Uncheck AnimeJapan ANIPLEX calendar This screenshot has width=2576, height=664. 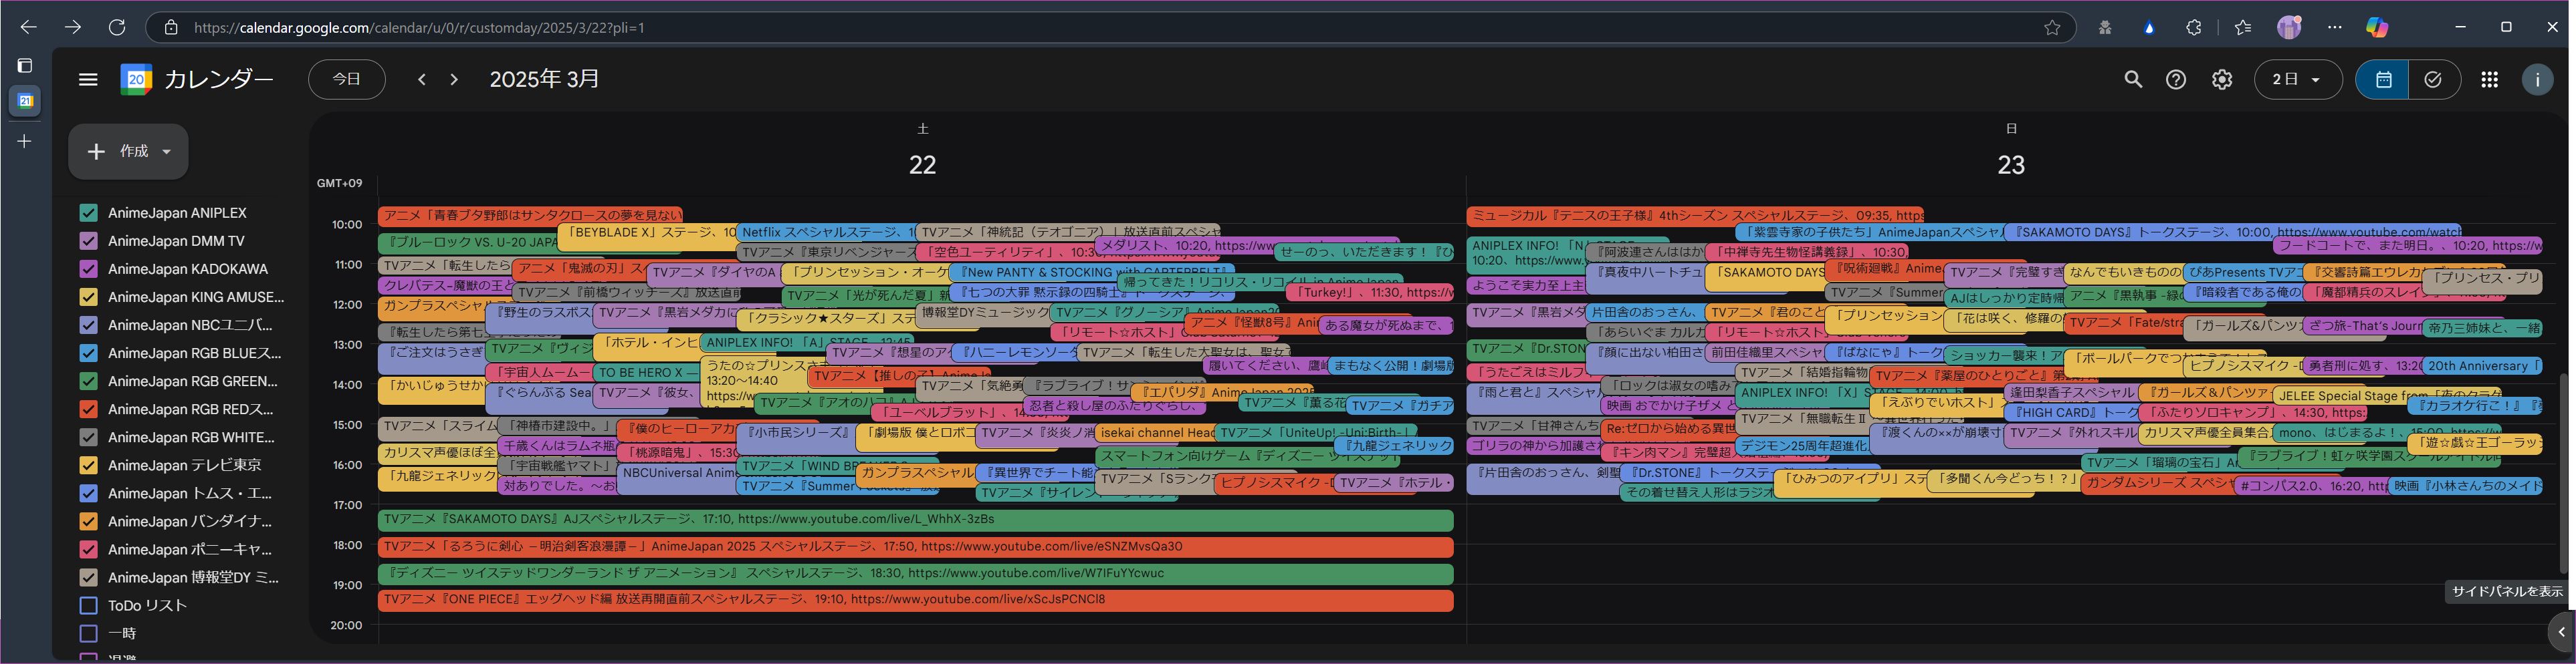click(x=88, y=212)
